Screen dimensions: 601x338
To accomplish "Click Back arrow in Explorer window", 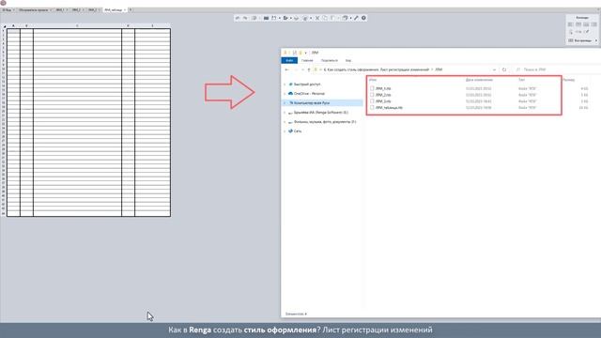I will click(x=286, y=69).
